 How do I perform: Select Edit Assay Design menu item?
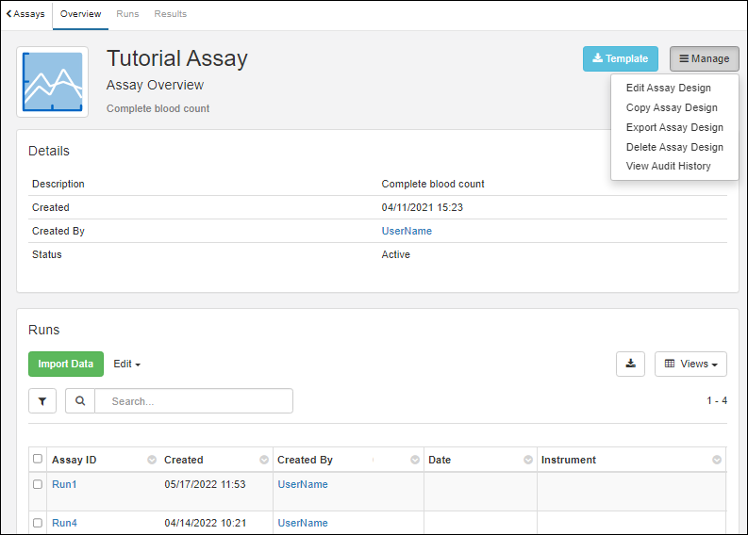(668, 88)
